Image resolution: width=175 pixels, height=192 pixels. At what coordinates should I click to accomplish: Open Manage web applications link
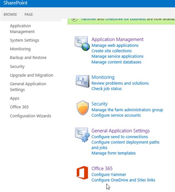(115, 45)
